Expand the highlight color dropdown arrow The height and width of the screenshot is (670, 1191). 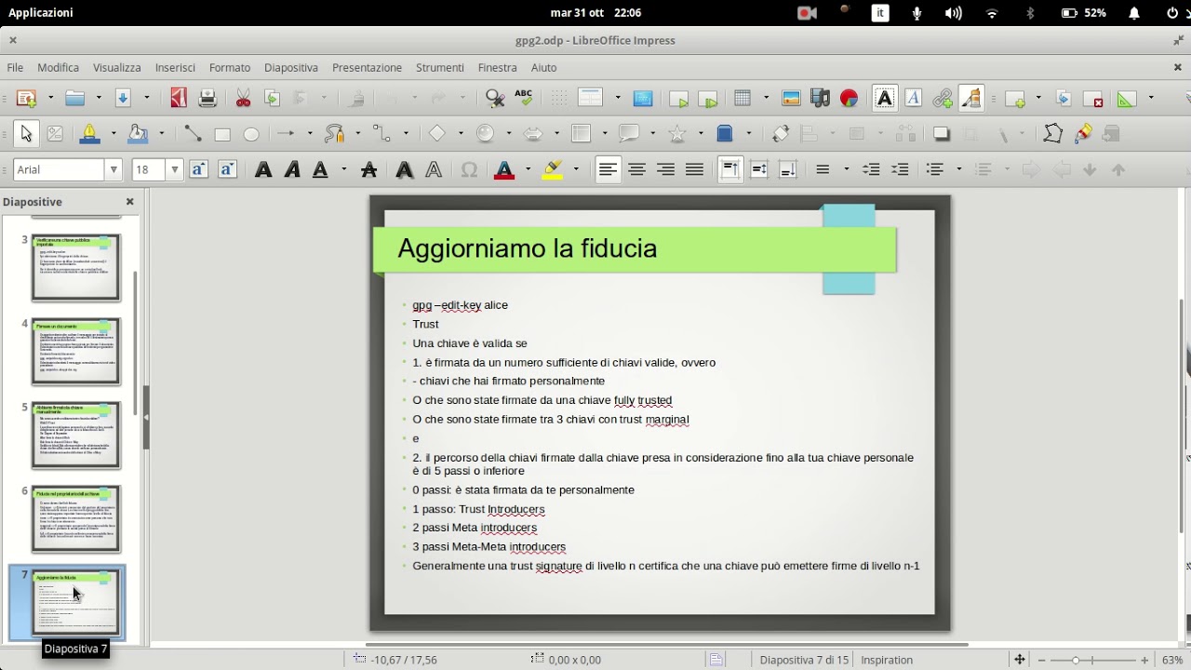pyautogui.click(x=576, y=169)
